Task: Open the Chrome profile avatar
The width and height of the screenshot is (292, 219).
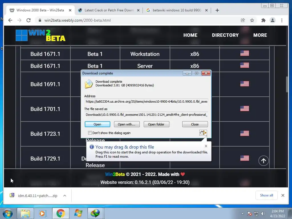Action: point(272,20)
